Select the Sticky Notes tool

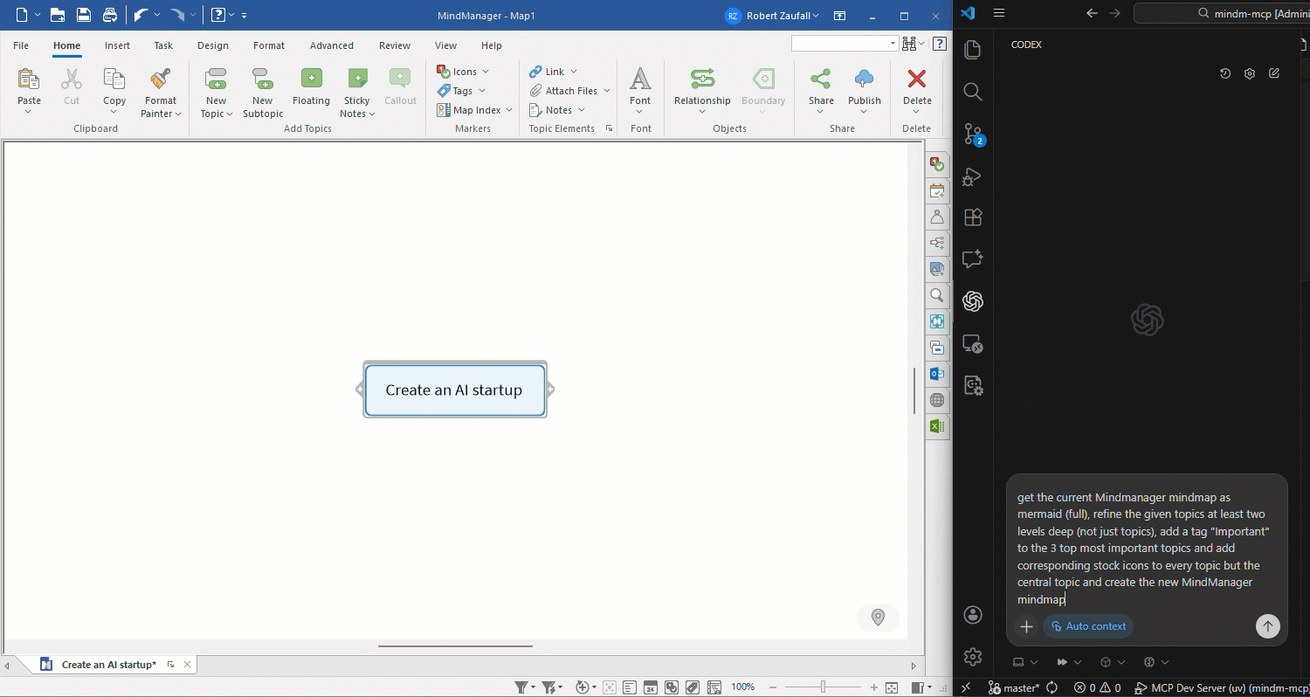tap(356, 91)
